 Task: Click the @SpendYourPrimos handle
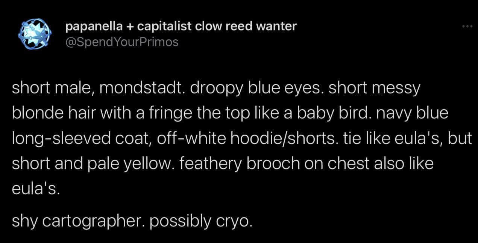(122, 42)
